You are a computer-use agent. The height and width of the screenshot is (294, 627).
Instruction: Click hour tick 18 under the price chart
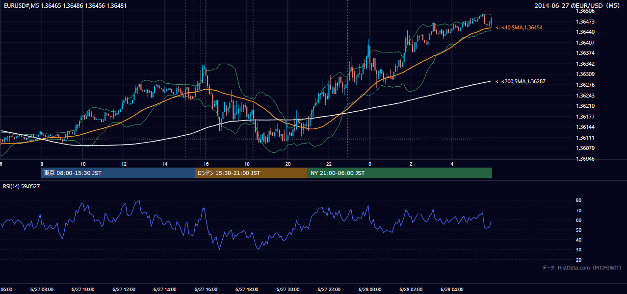pyautogui.click(x=247, y=164)
